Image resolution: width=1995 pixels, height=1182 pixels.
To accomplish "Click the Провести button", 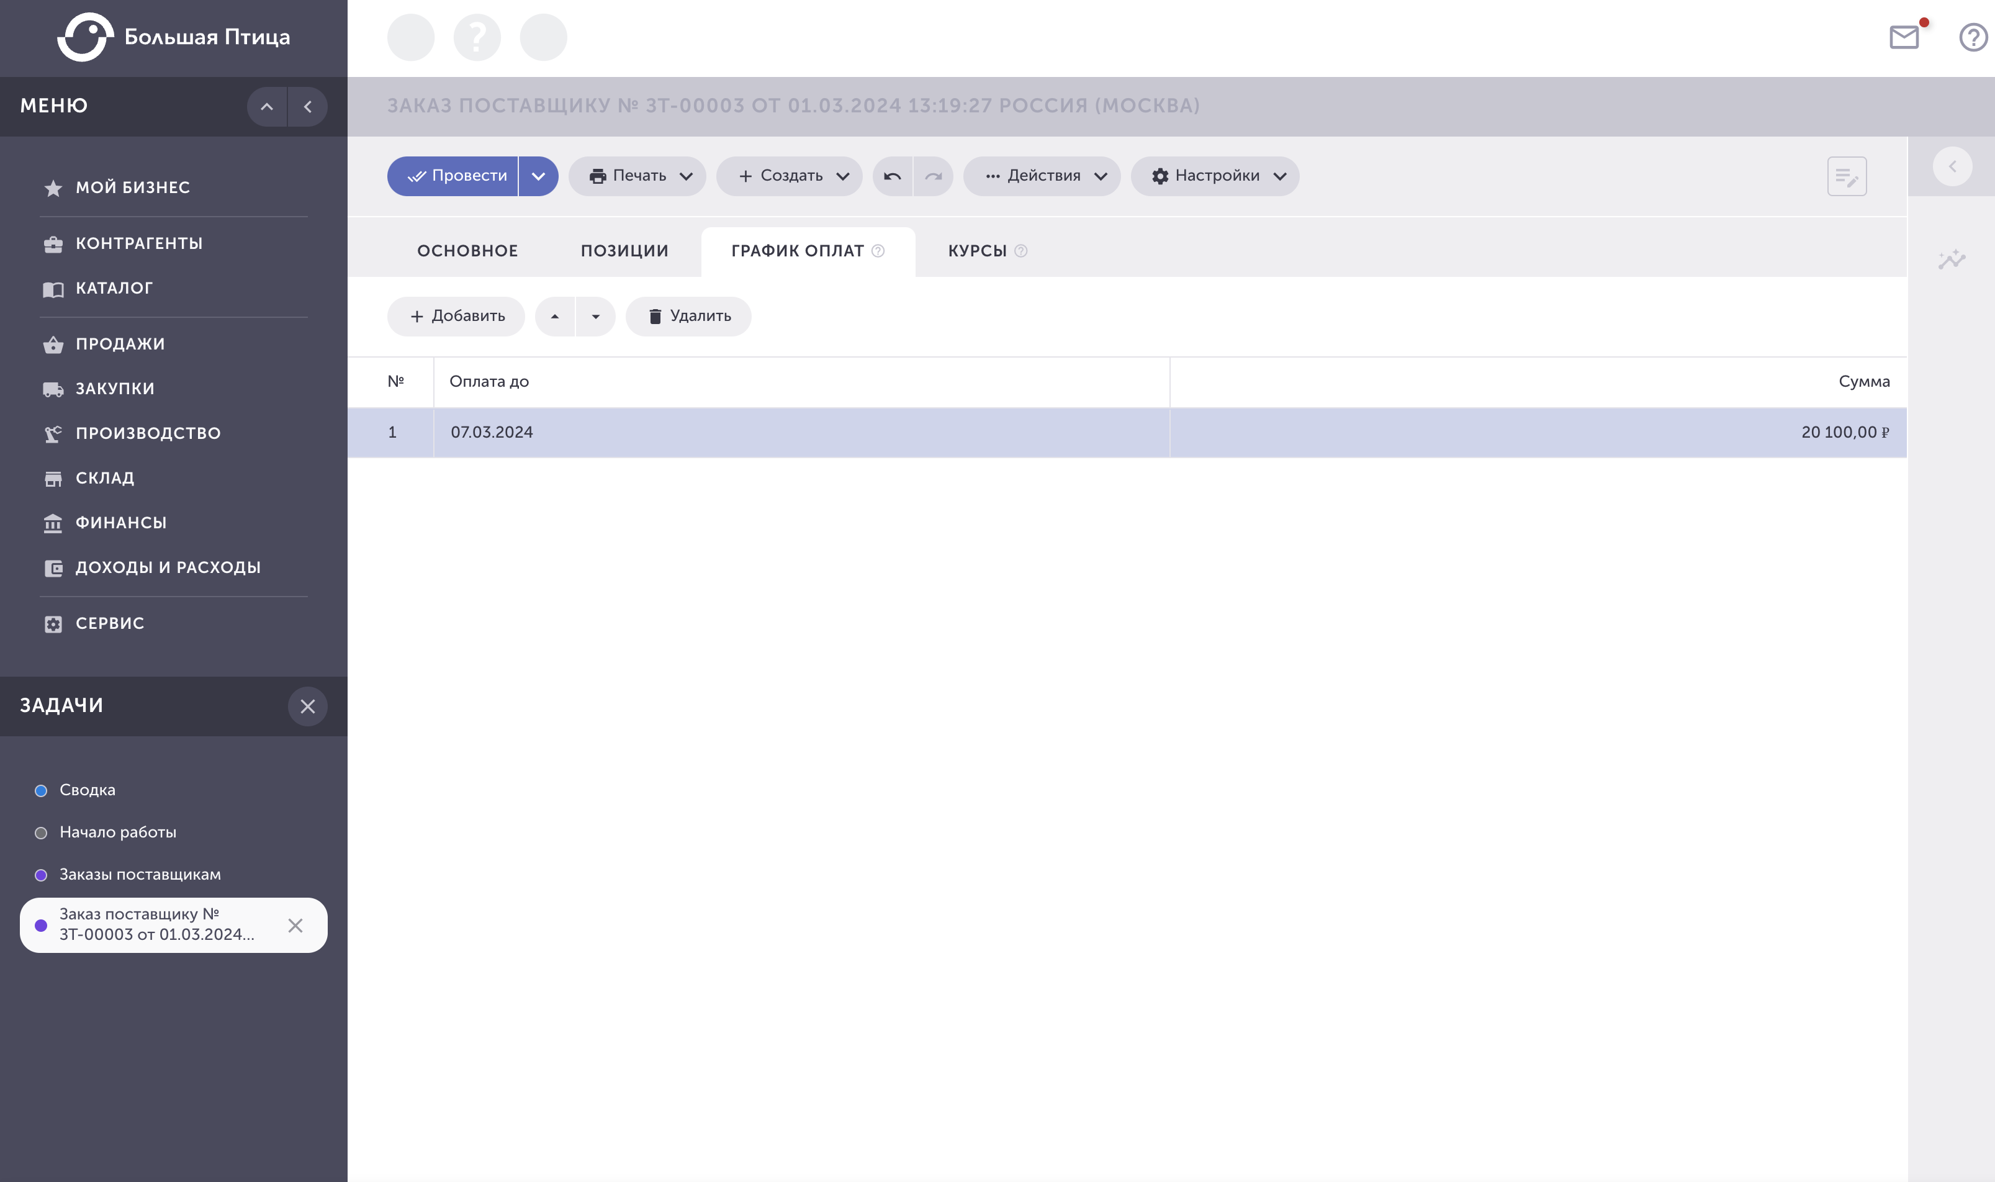I will (x=453, y=176).
